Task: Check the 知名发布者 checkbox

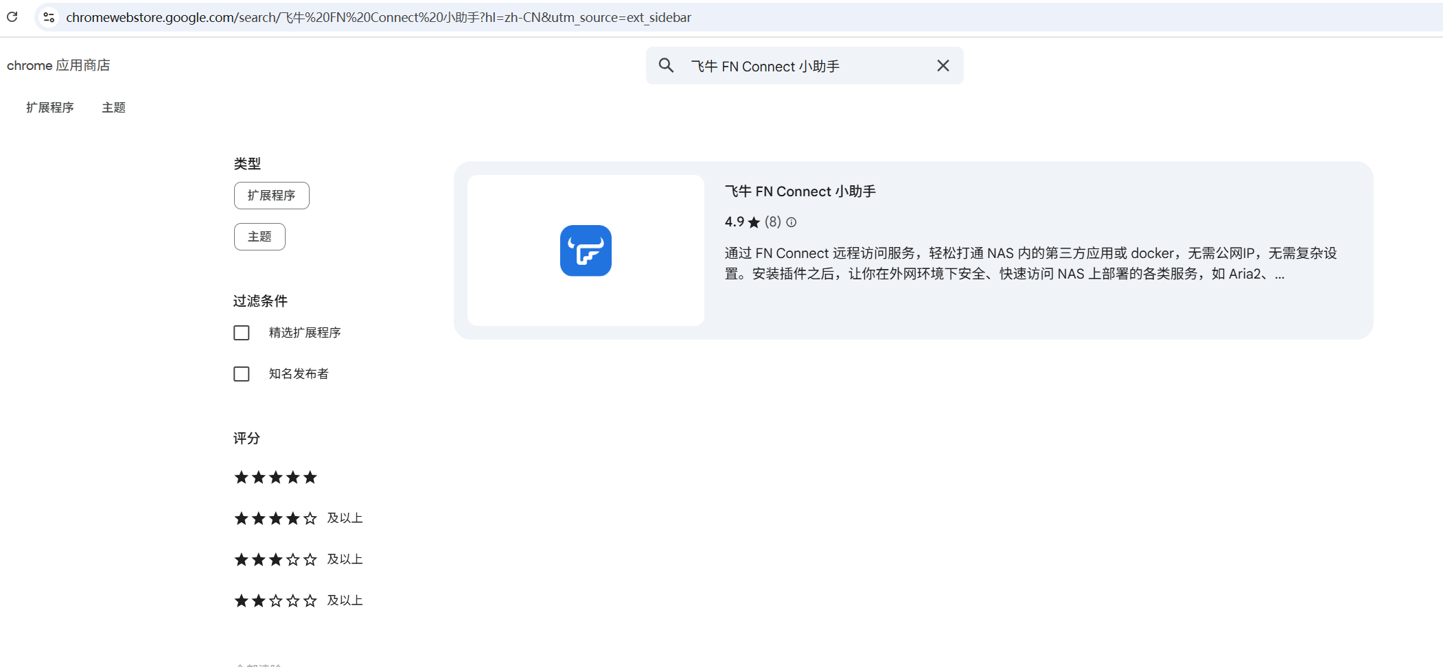Action: pos(242,374)
